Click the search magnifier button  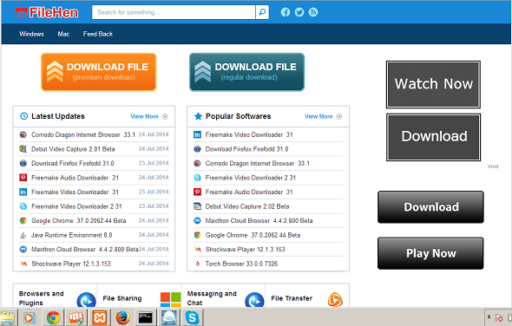point(262,12)
